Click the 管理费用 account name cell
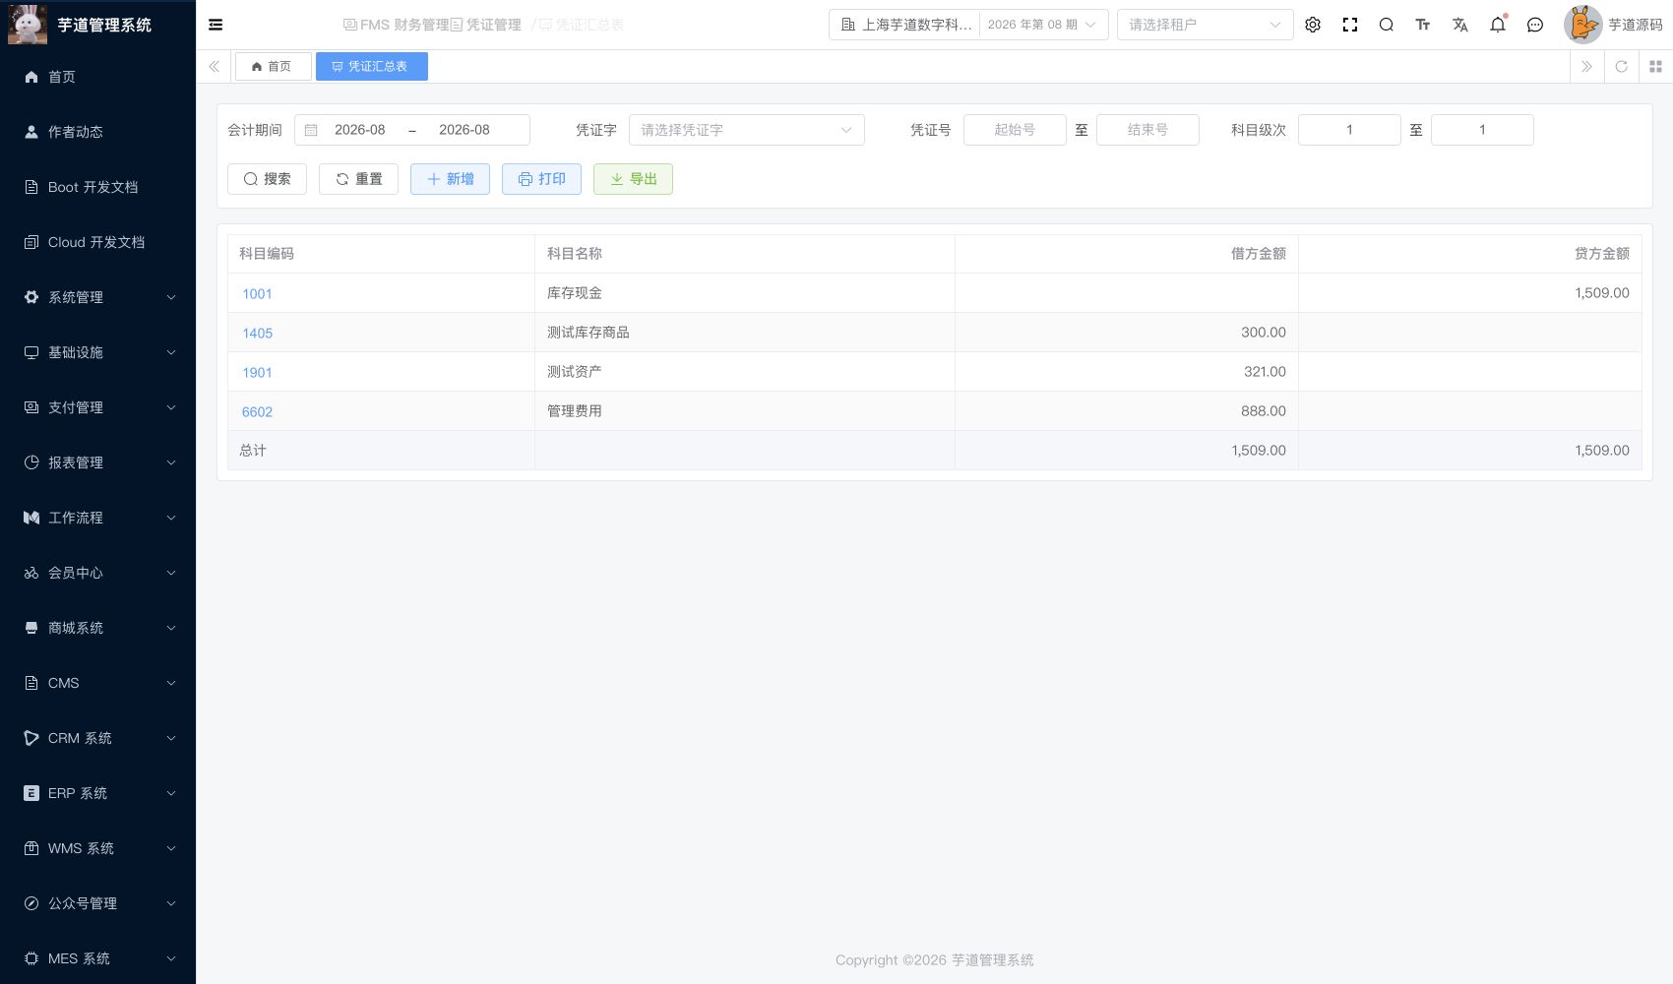Image resolution: width=1673 pixels, height=984 pixels. coord(744,411)
